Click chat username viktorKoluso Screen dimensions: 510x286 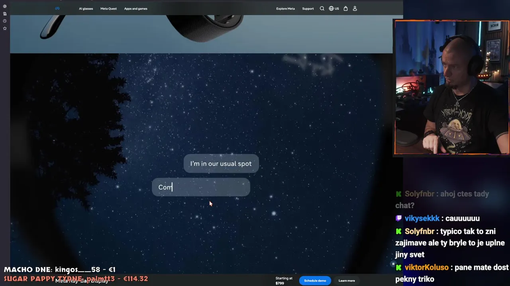point(427,267)
